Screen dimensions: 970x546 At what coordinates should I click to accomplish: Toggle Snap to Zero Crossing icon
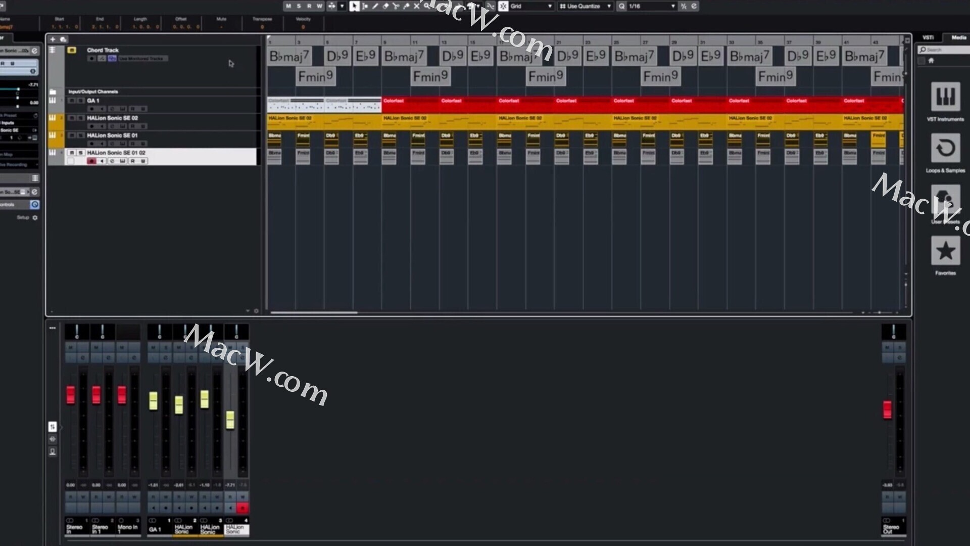click(x=490, y=6)
